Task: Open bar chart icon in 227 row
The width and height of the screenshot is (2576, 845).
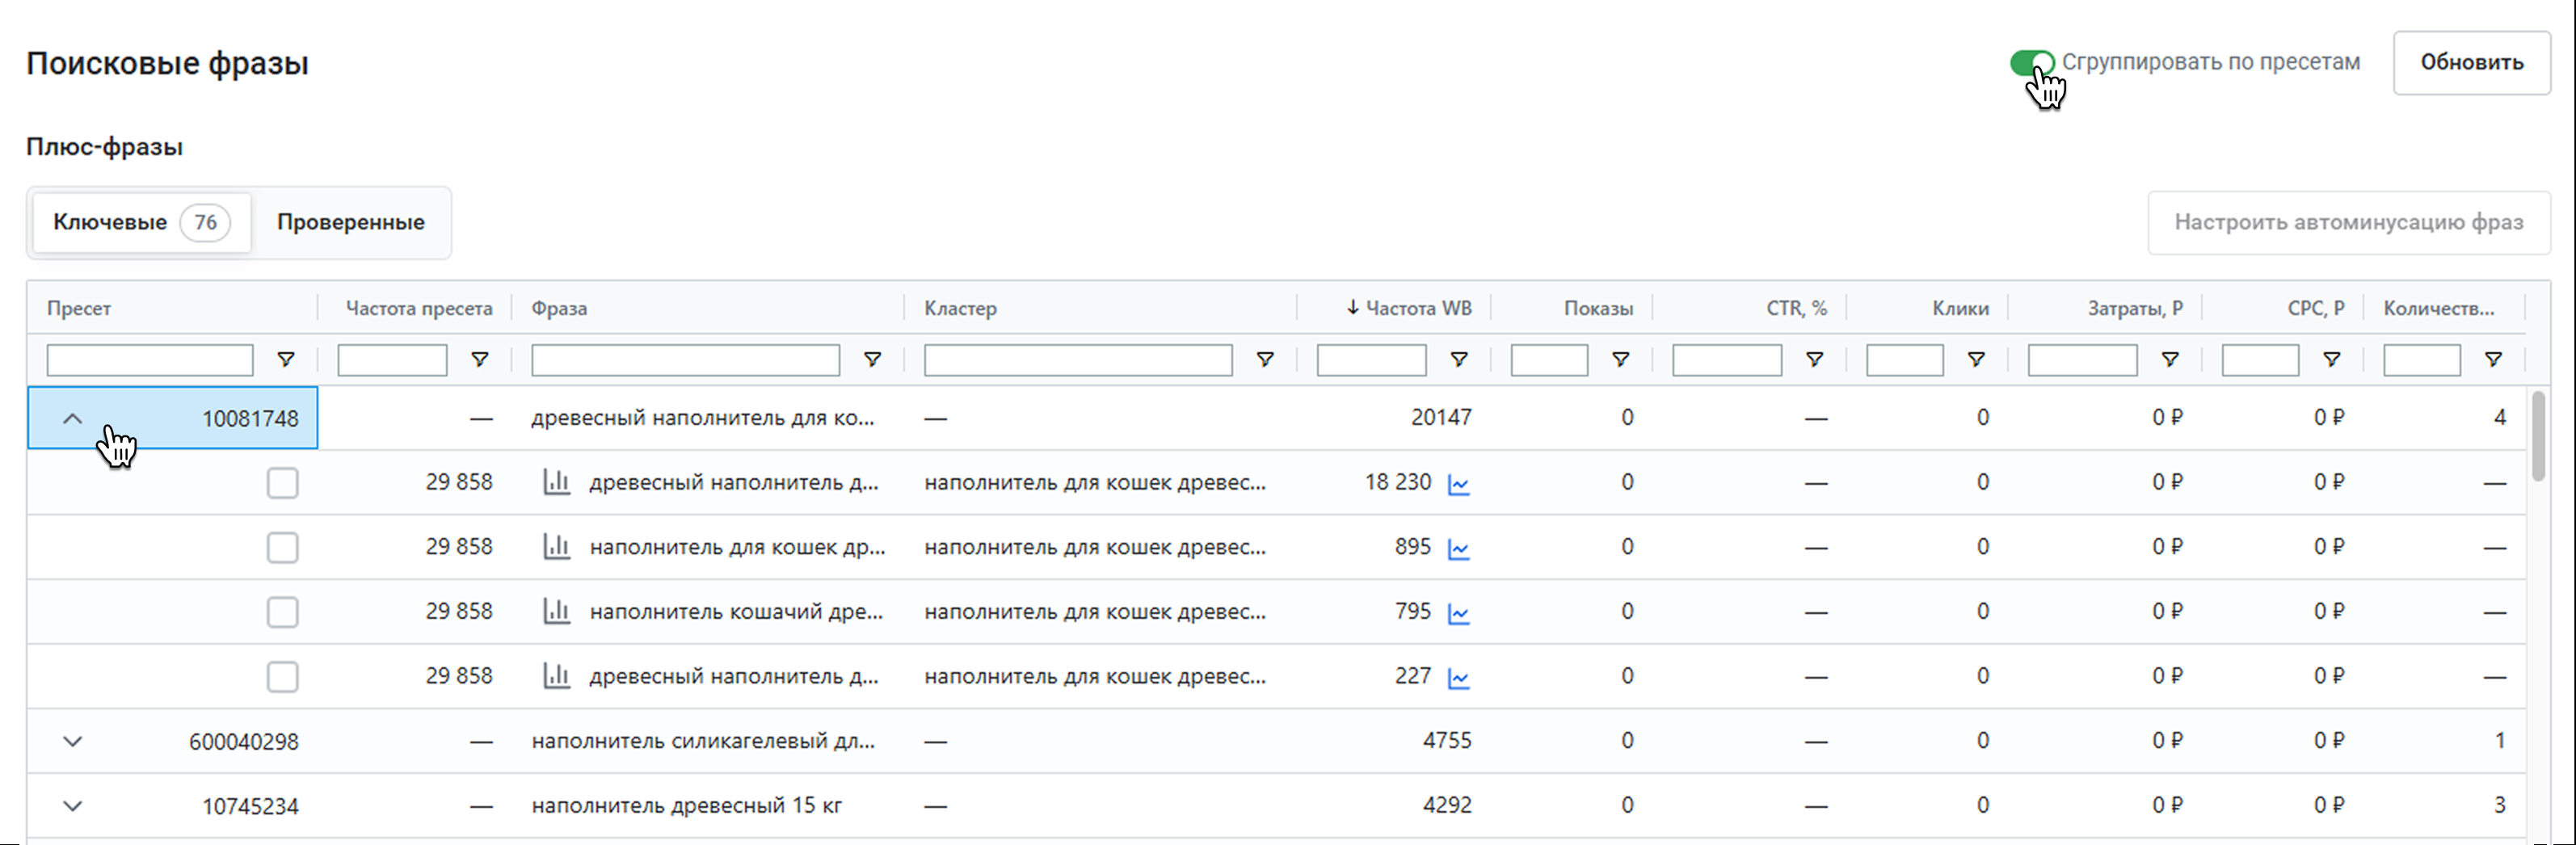Action: [x=556, y=676]
